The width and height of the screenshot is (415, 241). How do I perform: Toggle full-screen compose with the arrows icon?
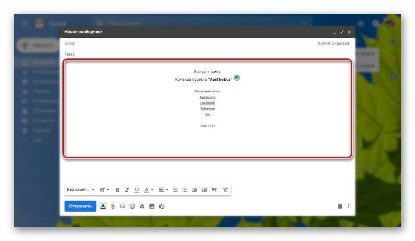pyautogui.click(x=342, y=32)
